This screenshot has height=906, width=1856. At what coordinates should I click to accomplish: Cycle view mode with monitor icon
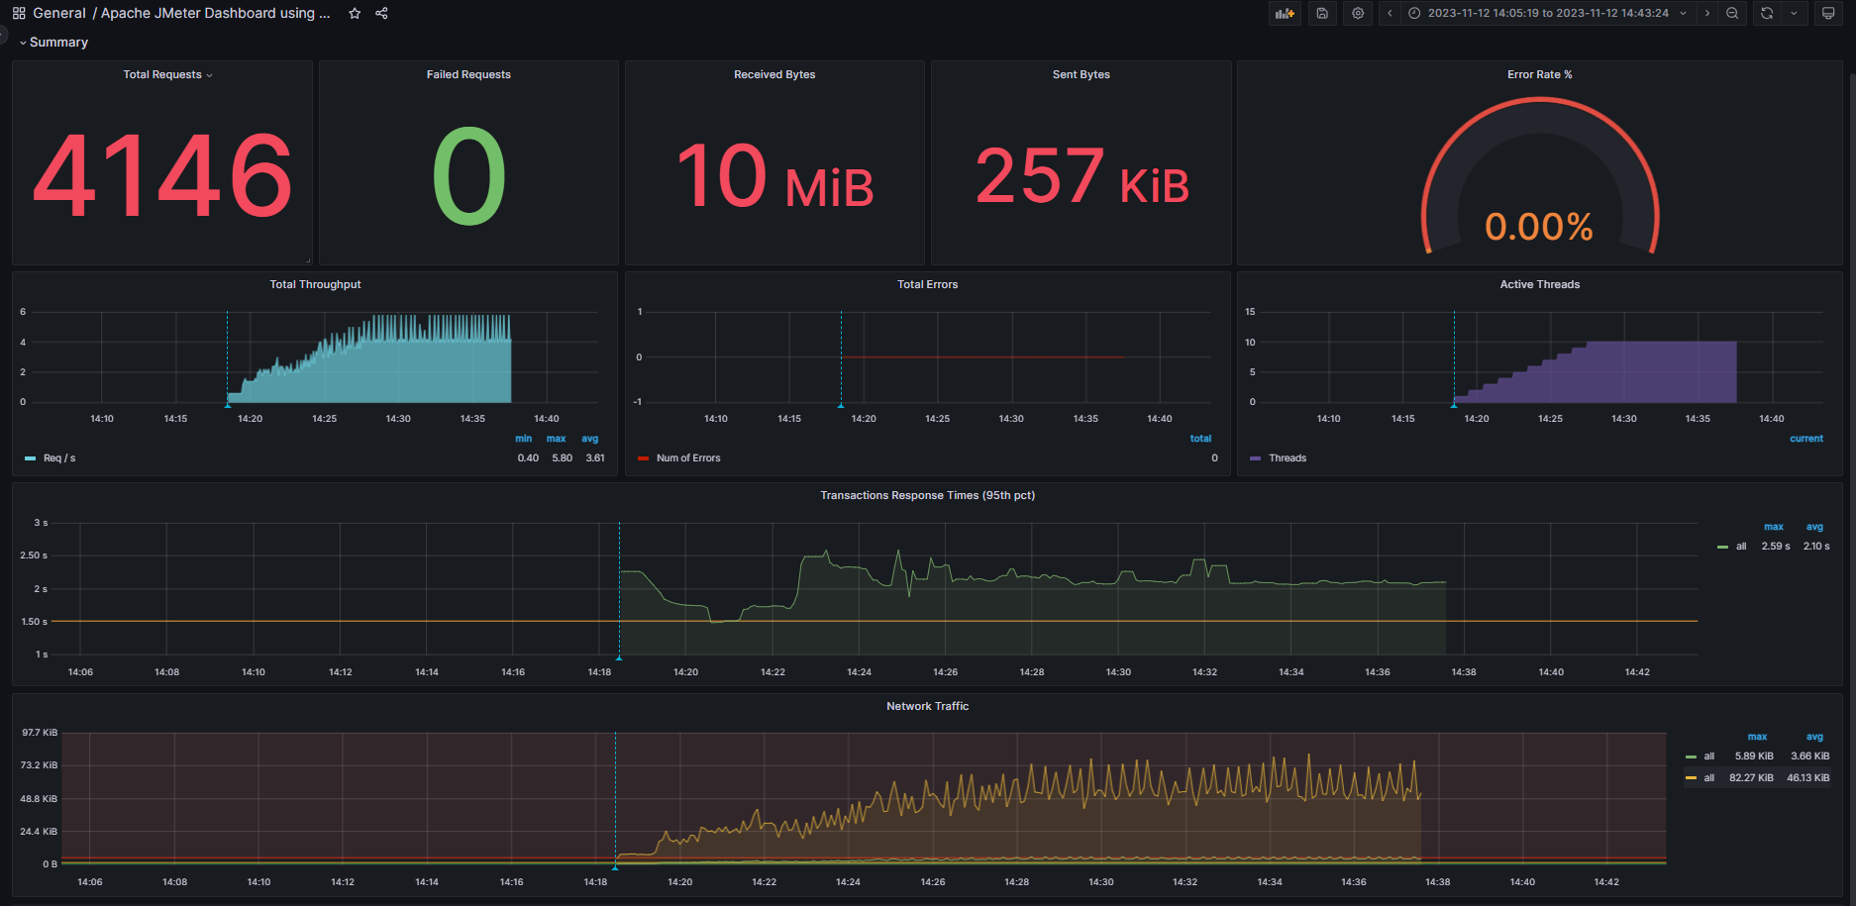coord(1828,13)
